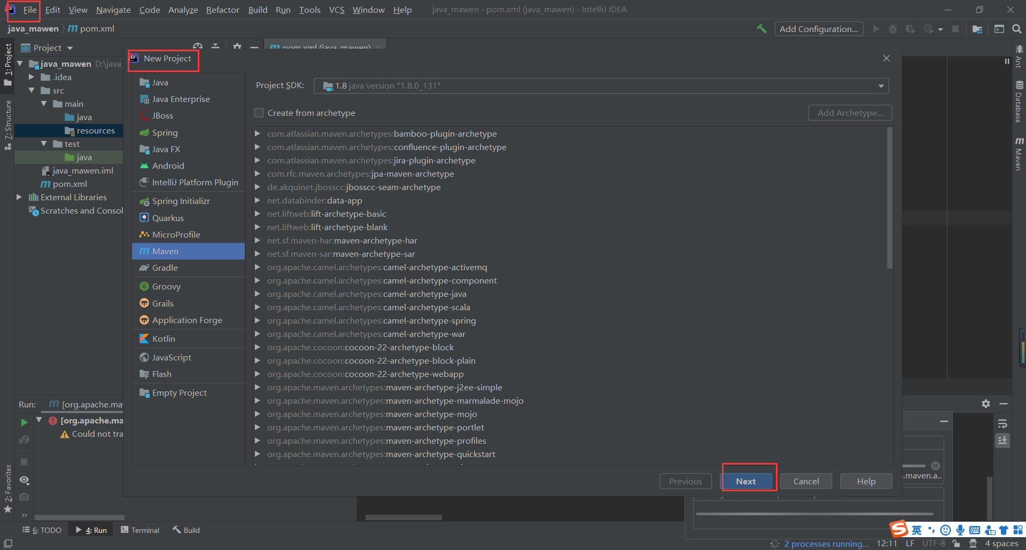Viewport: 1026px width, 550px height.
Task: Open the Ant side tool window
Action: pyautogui.click(x=1019, y=56)
